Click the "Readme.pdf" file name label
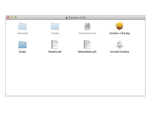 55,52
